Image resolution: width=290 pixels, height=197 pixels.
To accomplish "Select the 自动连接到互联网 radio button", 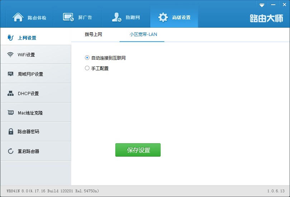I will coord(87,58).
